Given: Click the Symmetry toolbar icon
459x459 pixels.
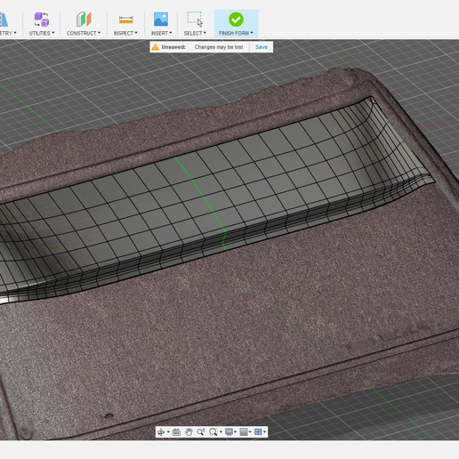Looking at the screenshot, I should (x=4, y=20).
